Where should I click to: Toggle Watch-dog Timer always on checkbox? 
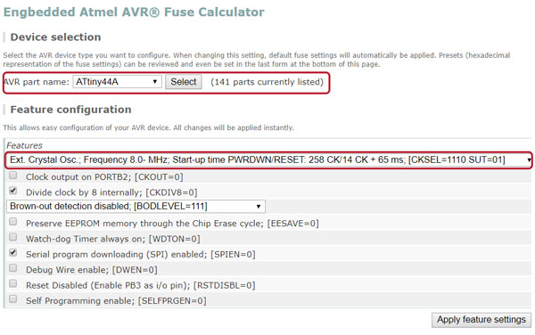pyautogui.click(x=13, y=237)
